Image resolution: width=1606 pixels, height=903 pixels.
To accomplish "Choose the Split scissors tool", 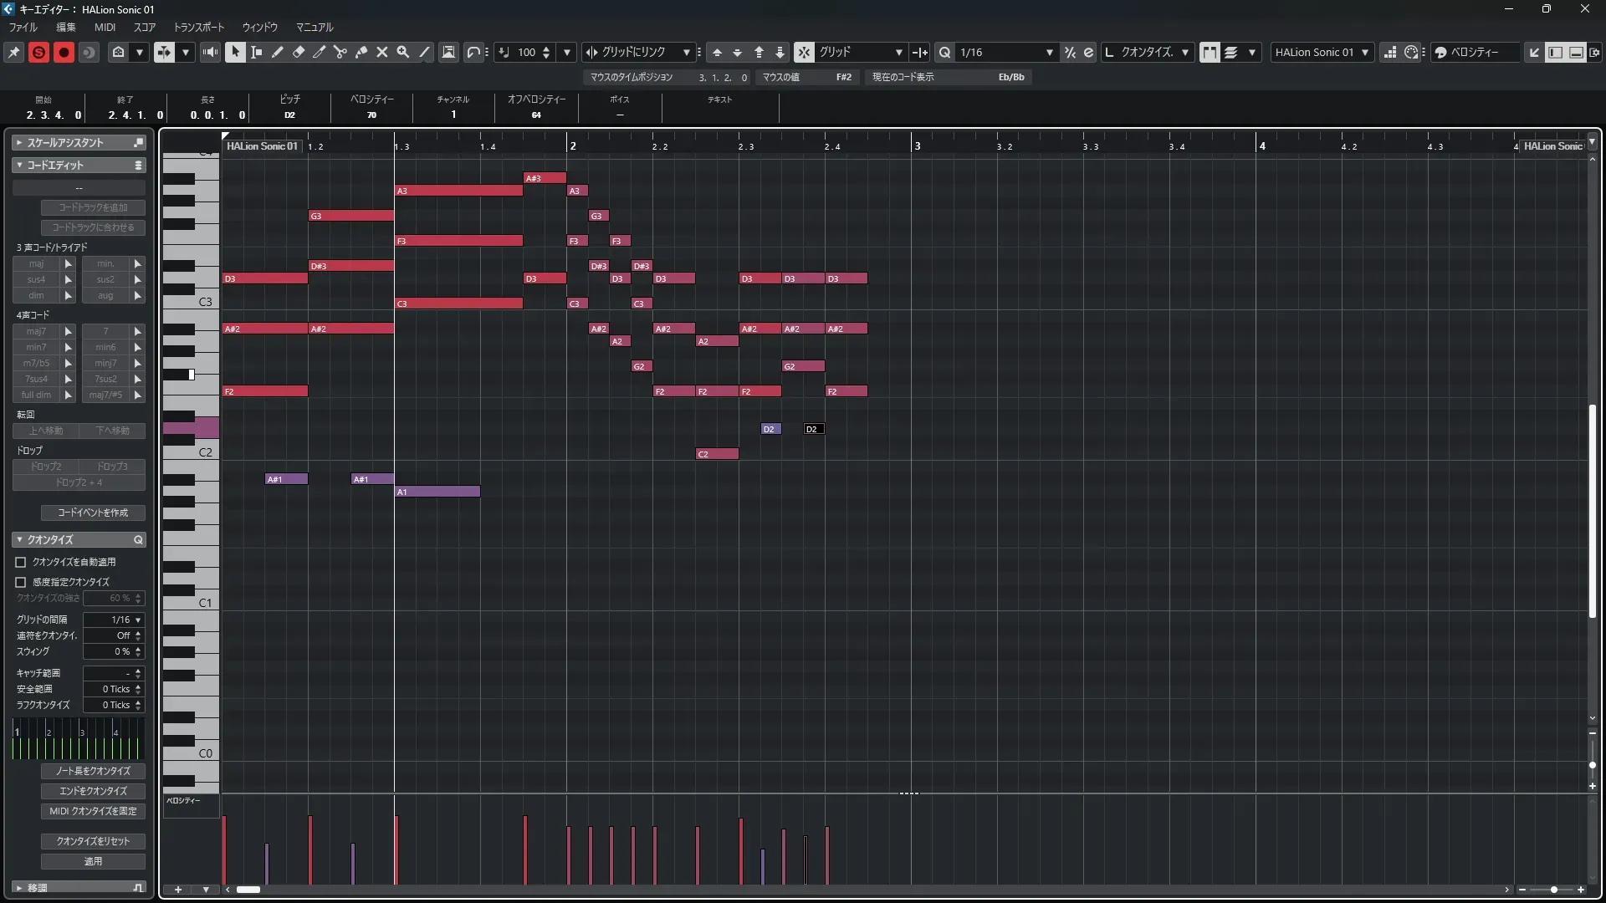I will (340, 52).
